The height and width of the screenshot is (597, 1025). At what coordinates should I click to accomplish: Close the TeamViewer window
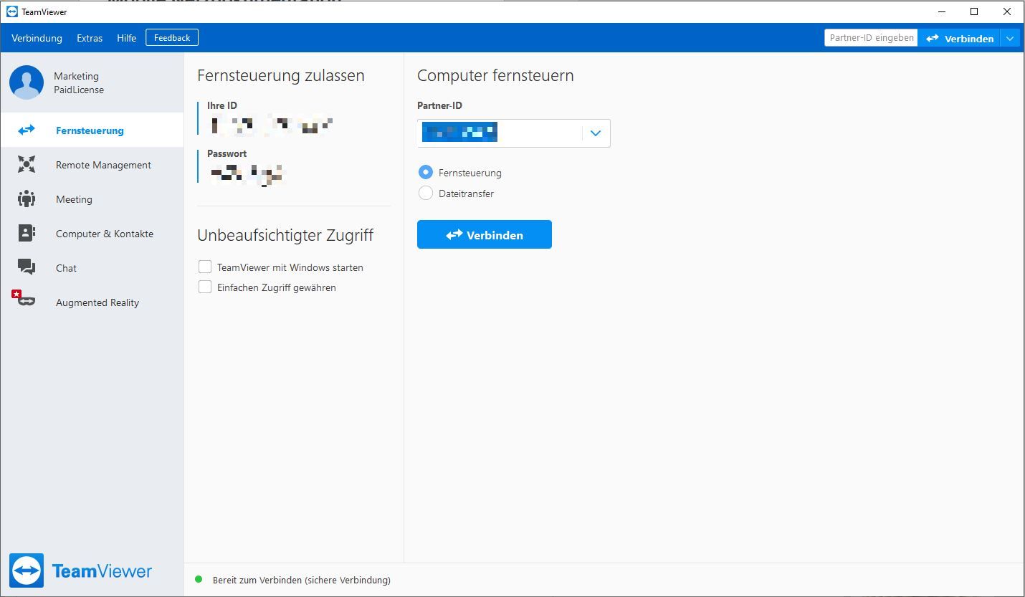1007,11
